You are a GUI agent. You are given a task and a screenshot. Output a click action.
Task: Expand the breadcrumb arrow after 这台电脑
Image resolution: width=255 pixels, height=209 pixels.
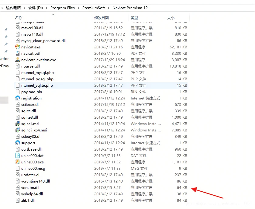(24, 8)
